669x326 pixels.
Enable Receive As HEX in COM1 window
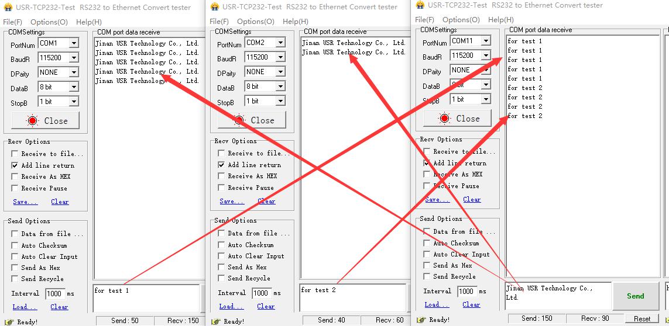point(15,177)
